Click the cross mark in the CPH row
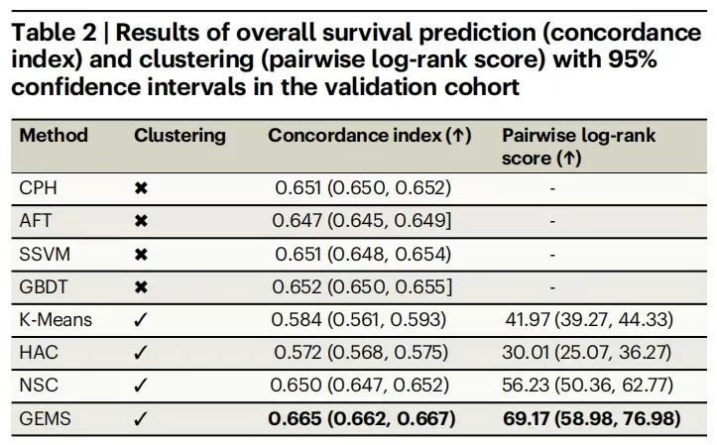The image size is (717, 445). pos(141,188)
